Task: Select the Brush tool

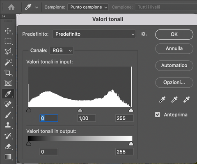Action: click(x=8, y=115)
